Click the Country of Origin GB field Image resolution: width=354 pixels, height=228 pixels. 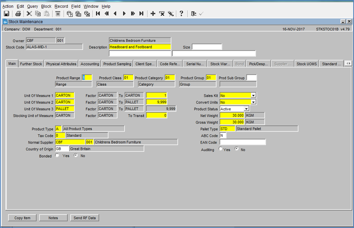(62, 149)
